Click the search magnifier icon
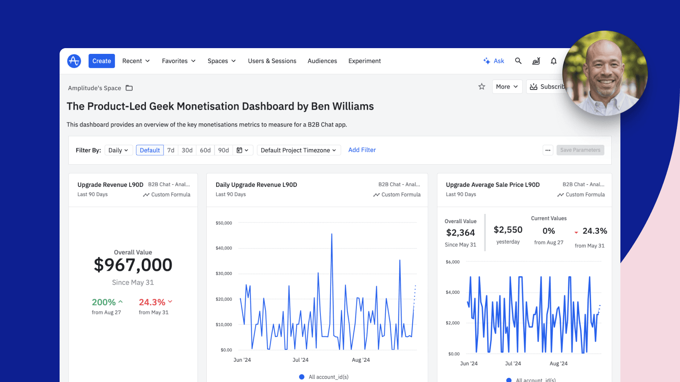This screenshot has height=382, width=680. pos(518,61)
